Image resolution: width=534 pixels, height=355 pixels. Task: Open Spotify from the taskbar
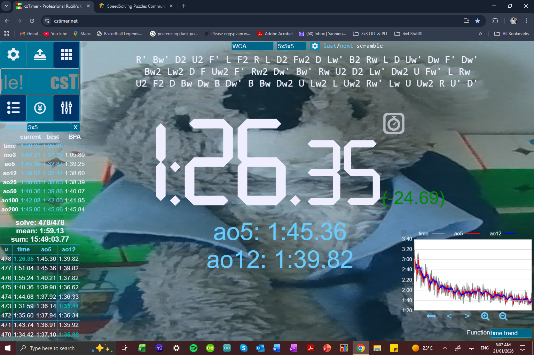(x=194, y=348)
